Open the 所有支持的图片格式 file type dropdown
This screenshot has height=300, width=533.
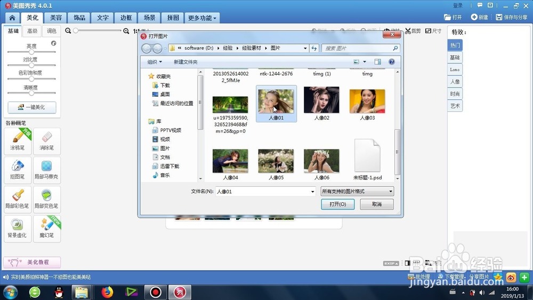(x=357, y=192)
